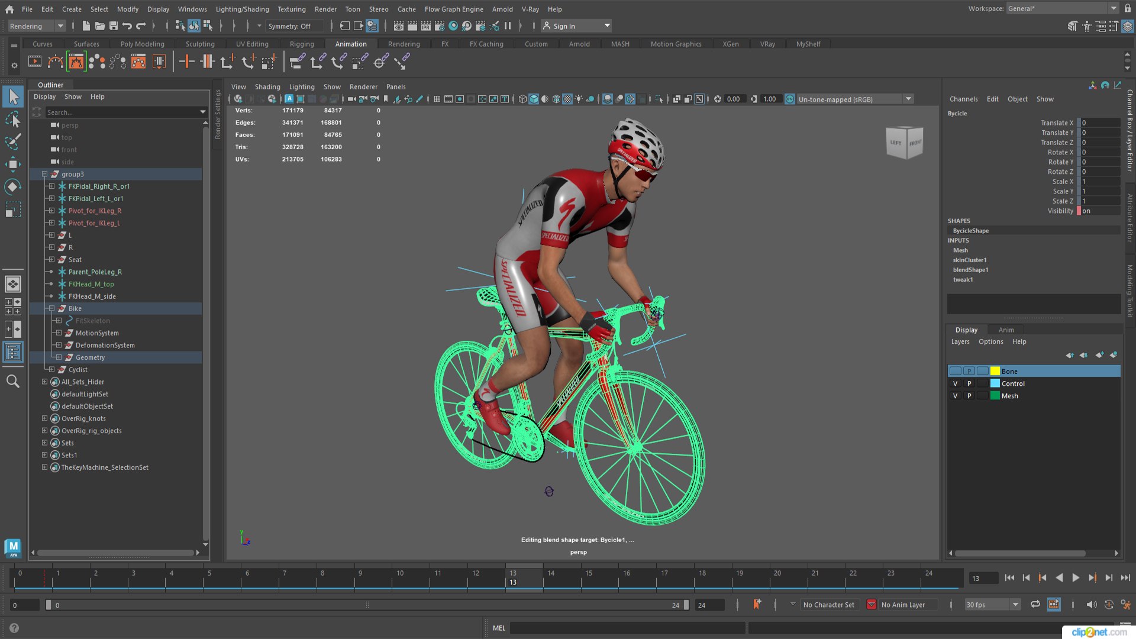This screenshot has width=1136, height=639.
Task: Select the blendShape1 input node
Action: [x=970, y=270]
